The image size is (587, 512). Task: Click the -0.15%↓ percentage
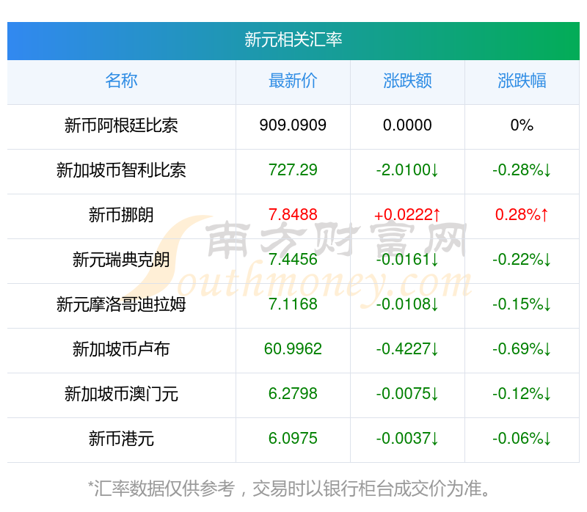point(522,304)
